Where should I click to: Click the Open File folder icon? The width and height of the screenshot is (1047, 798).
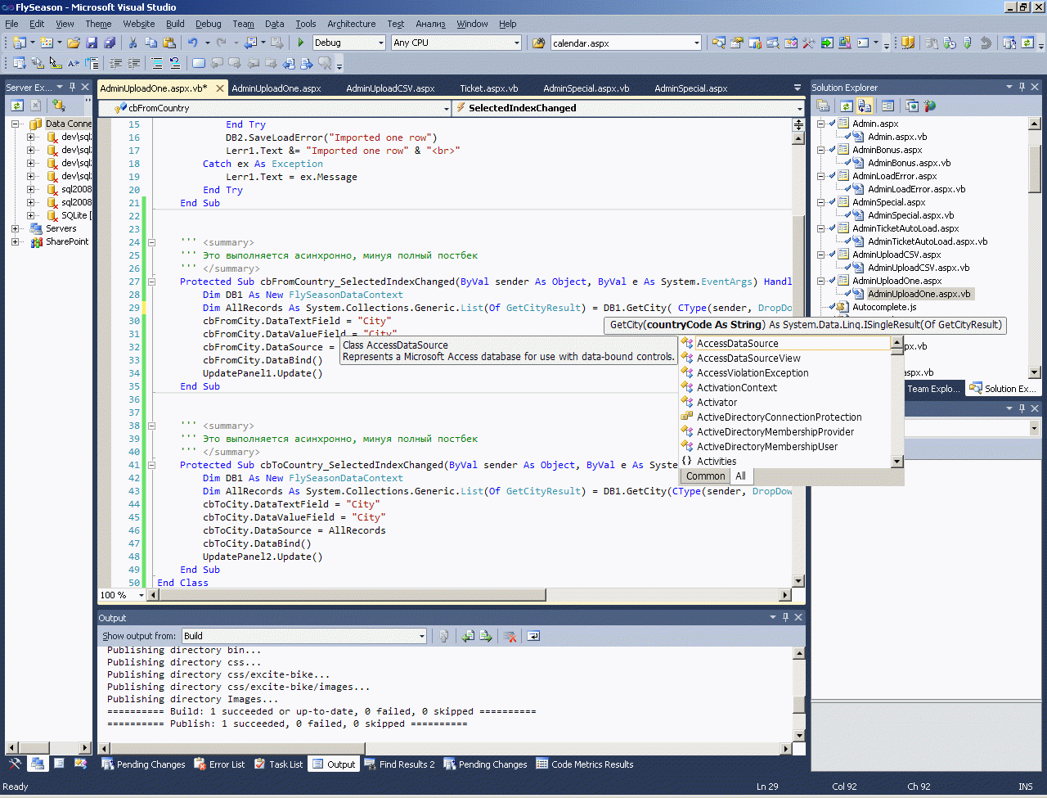(x=74, y=43)
